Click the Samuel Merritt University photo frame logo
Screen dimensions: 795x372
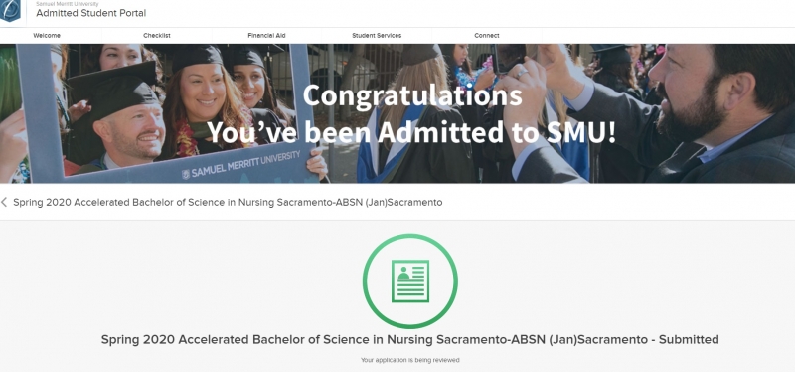click(x=240, y=165)
